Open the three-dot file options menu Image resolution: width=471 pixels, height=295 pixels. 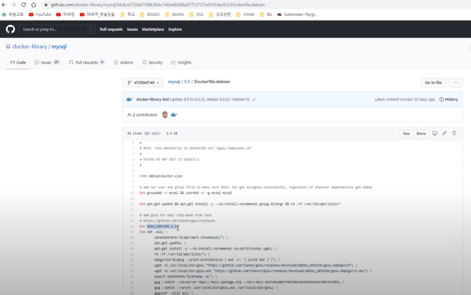(456, 82)
